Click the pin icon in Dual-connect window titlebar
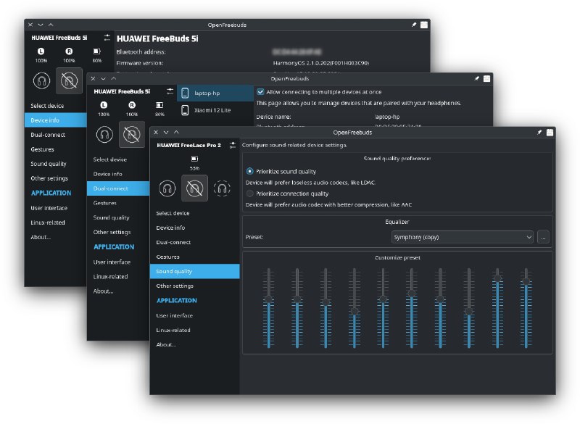The image size is (580, 424). [x=476, y=78]
